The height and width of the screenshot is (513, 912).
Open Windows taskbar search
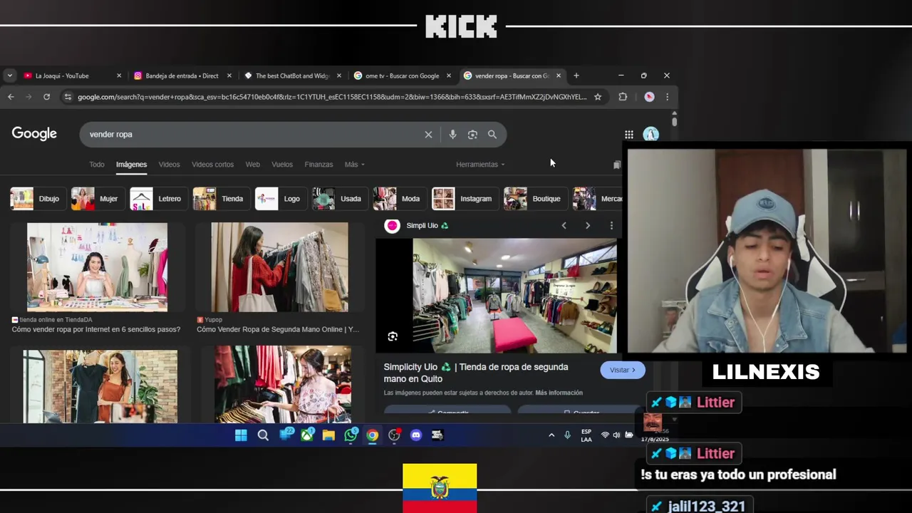pyautogui.click(x=263, y=435)
